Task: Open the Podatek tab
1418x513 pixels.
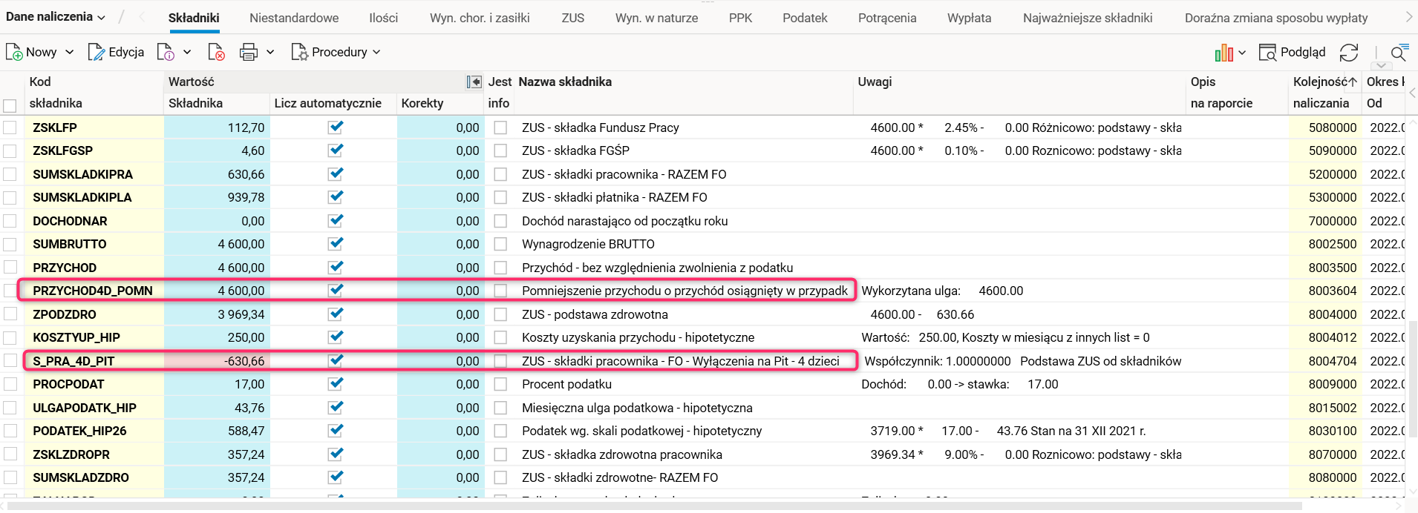Action: (x=805, y=18)
